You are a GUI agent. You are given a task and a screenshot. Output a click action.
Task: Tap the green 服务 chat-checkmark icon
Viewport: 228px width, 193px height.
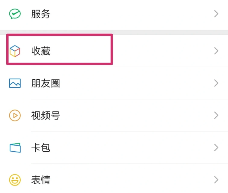point(15,14)
